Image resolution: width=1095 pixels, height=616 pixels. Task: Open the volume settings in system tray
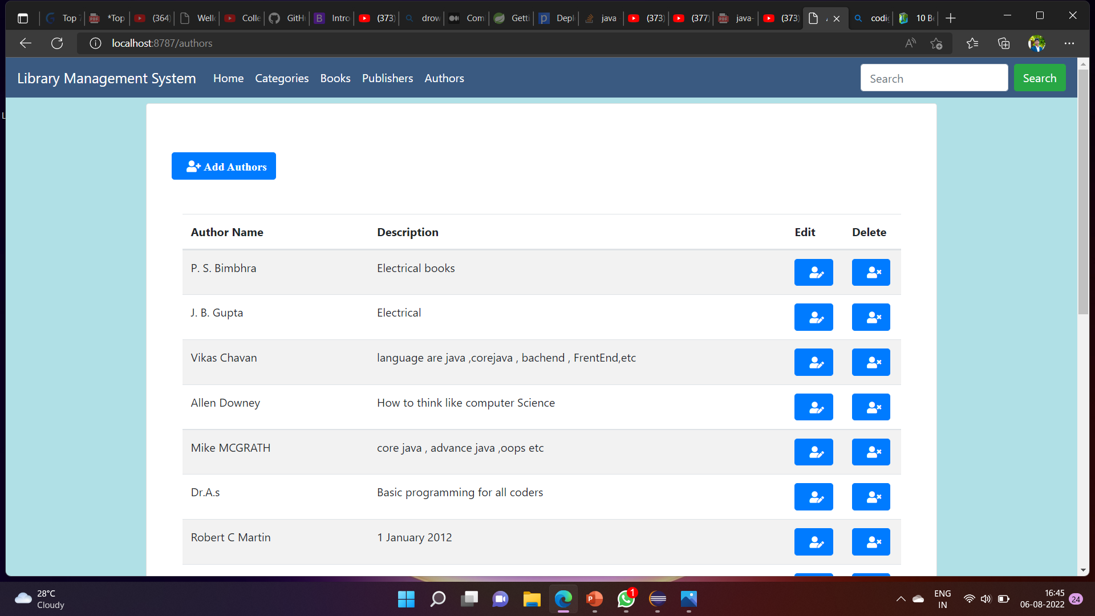(986, 599)
